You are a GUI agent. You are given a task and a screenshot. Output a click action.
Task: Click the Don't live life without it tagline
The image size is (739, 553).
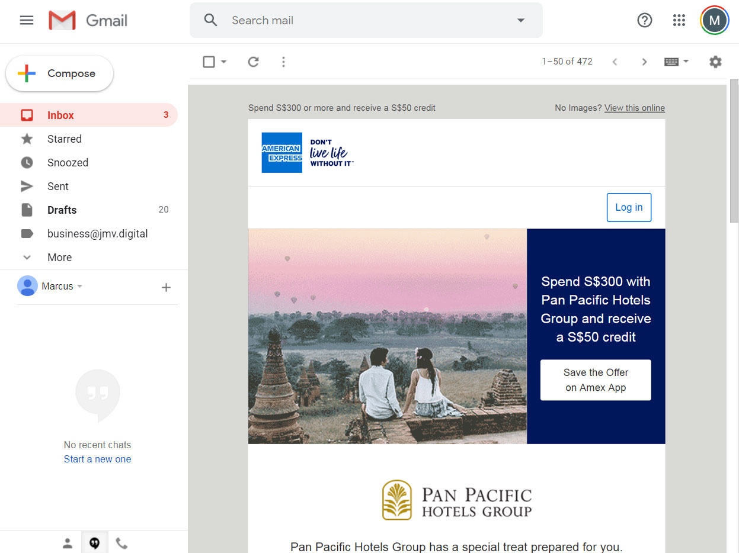point(331,153)
